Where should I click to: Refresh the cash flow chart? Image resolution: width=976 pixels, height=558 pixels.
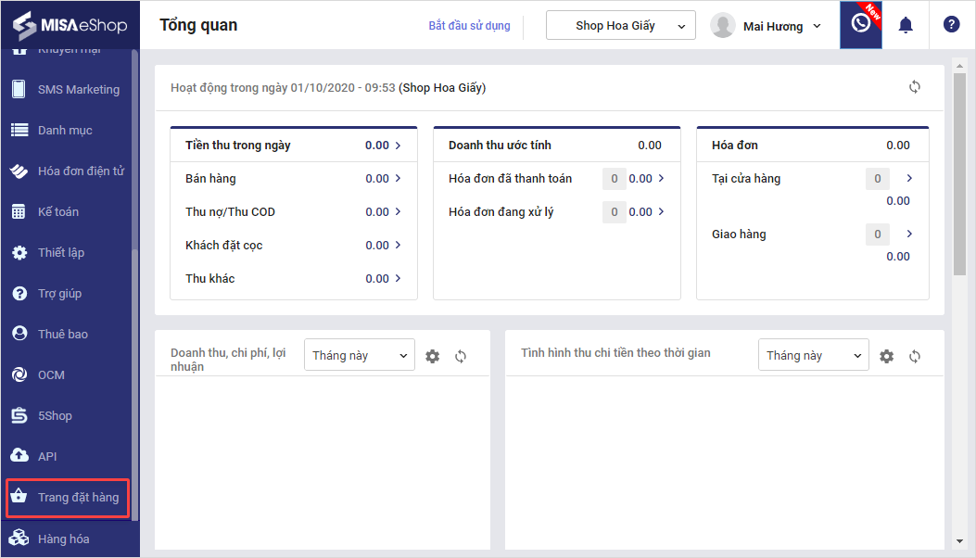click(x=915, y=356)
